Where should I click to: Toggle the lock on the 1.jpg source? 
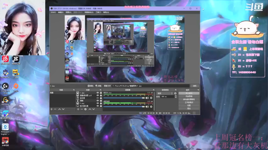[101, 93]
